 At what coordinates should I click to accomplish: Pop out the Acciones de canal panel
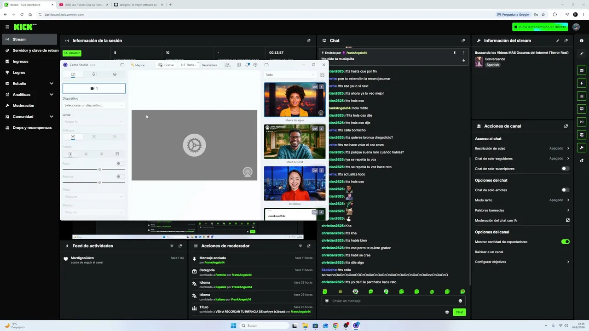(566, 126)
